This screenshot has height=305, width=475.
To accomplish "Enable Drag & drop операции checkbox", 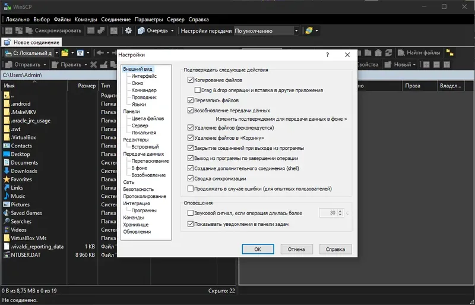I will (x=198, y=90).
